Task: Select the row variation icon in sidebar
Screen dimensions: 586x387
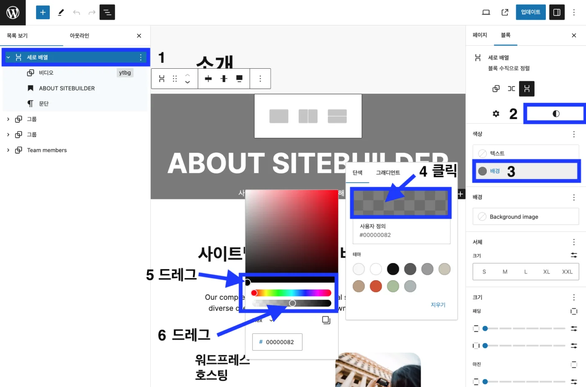Action: (x=511, y=89)
